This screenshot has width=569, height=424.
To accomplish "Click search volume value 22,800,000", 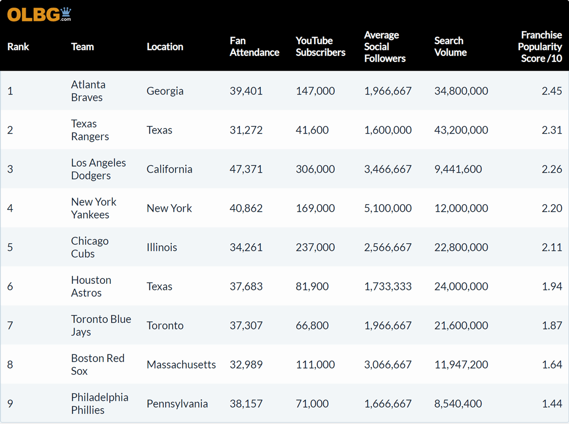I will [461, 247].
